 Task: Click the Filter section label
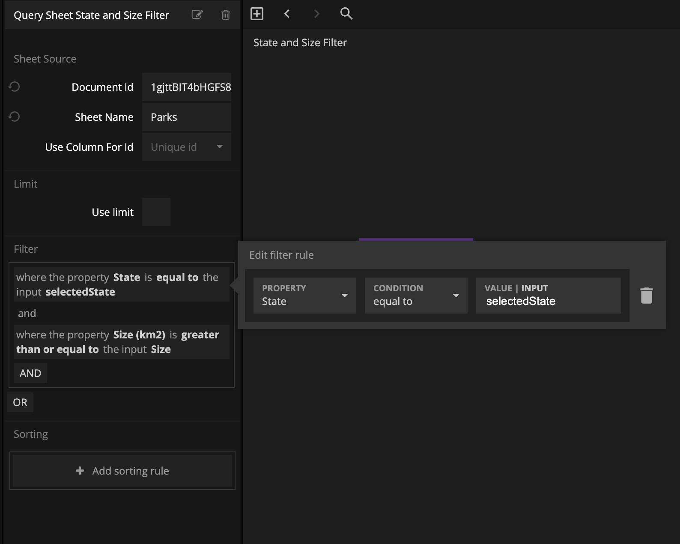pyautogui.click(x=26, y=249)
